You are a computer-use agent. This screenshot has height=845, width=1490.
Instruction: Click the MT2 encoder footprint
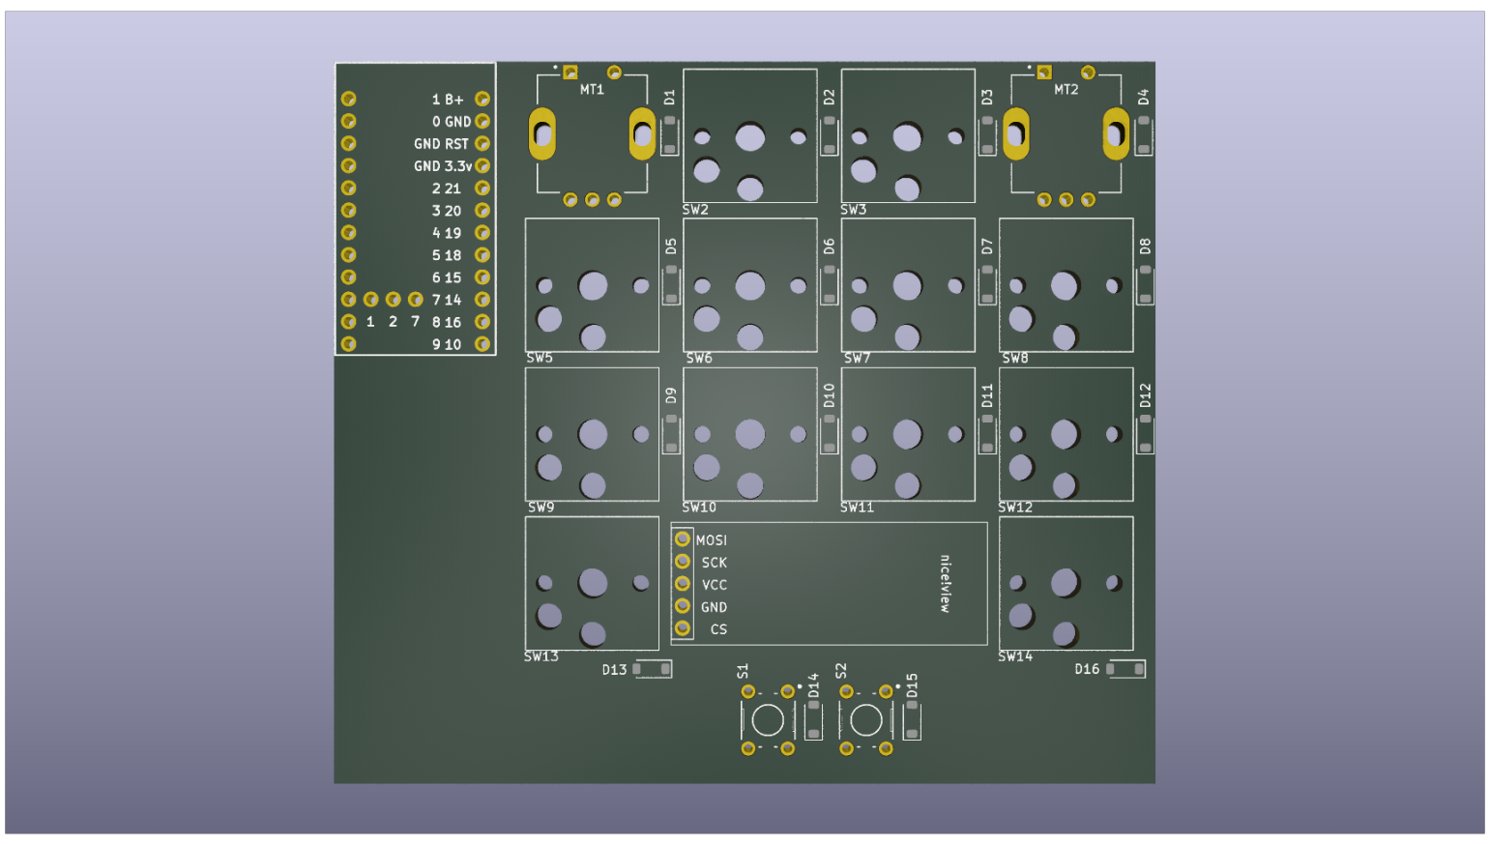tap(1066, 135)
